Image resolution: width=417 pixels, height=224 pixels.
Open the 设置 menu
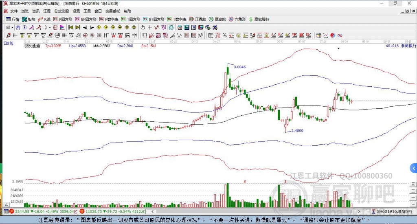[76, 11]
